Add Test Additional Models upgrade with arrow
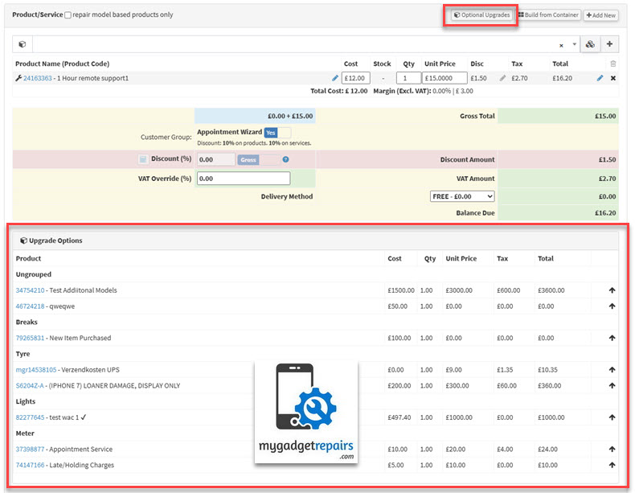635x493 pixels. 612,290
